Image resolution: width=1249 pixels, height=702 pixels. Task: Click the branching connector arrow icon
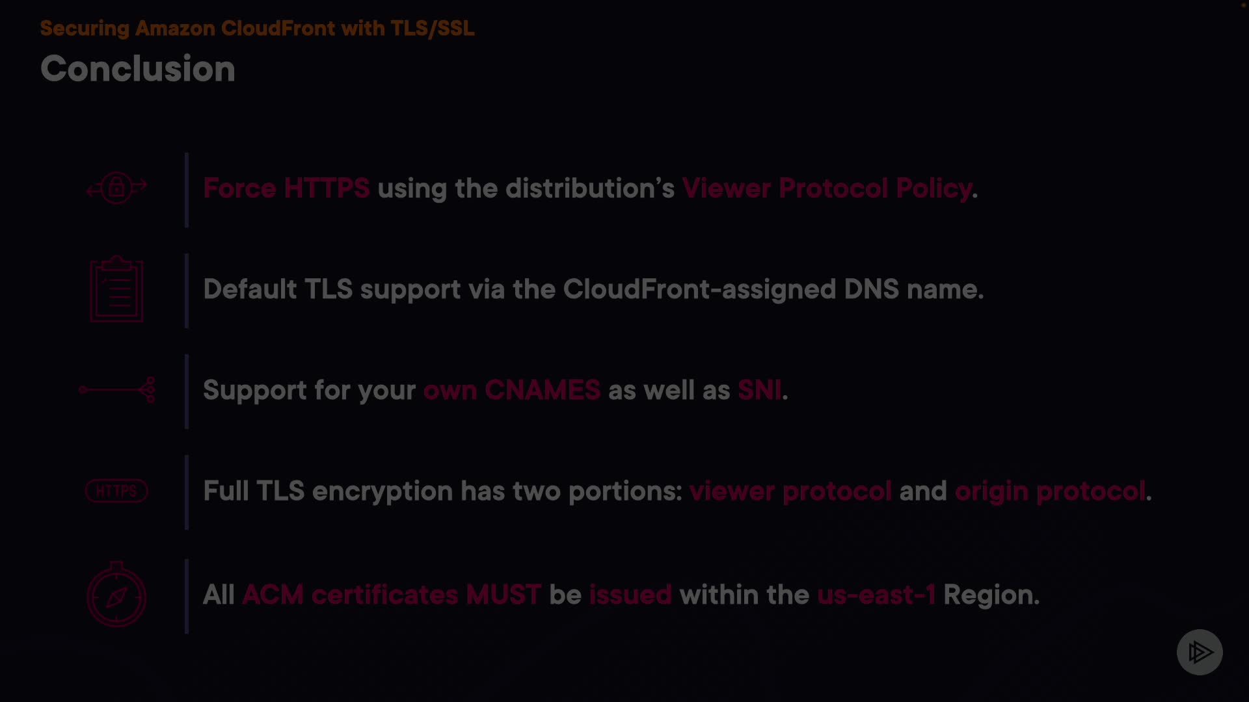[117, 390]
